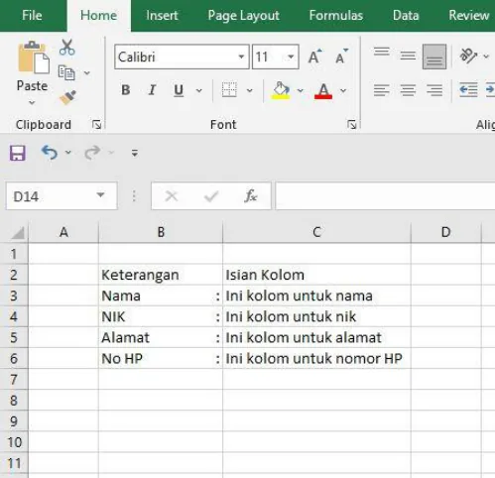
Task: Center text horizontally
Action: [x=408, y=90]
